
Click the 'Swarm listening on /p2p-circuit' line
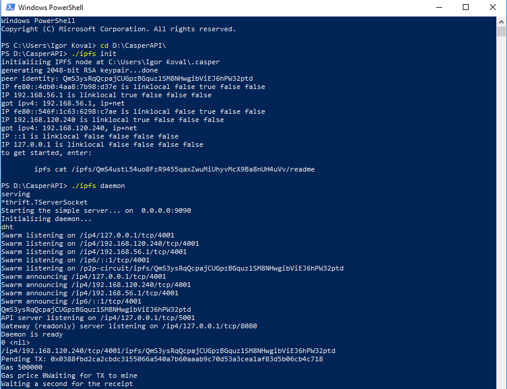[x=172, y=268]
